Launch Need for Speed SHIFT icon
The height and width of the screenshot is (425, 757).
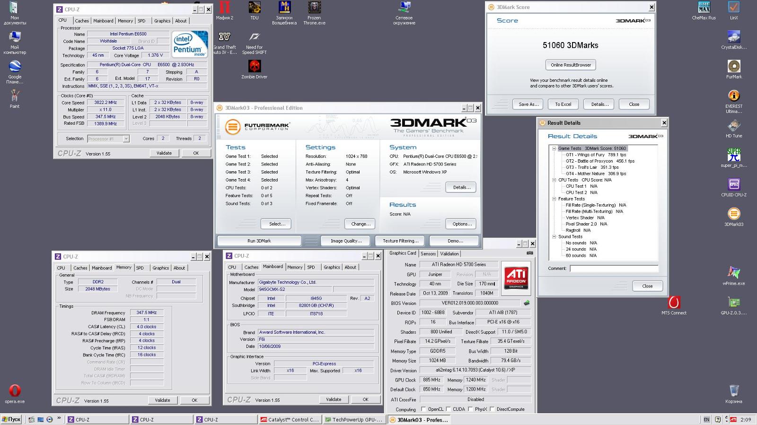(x=255, y=43)
